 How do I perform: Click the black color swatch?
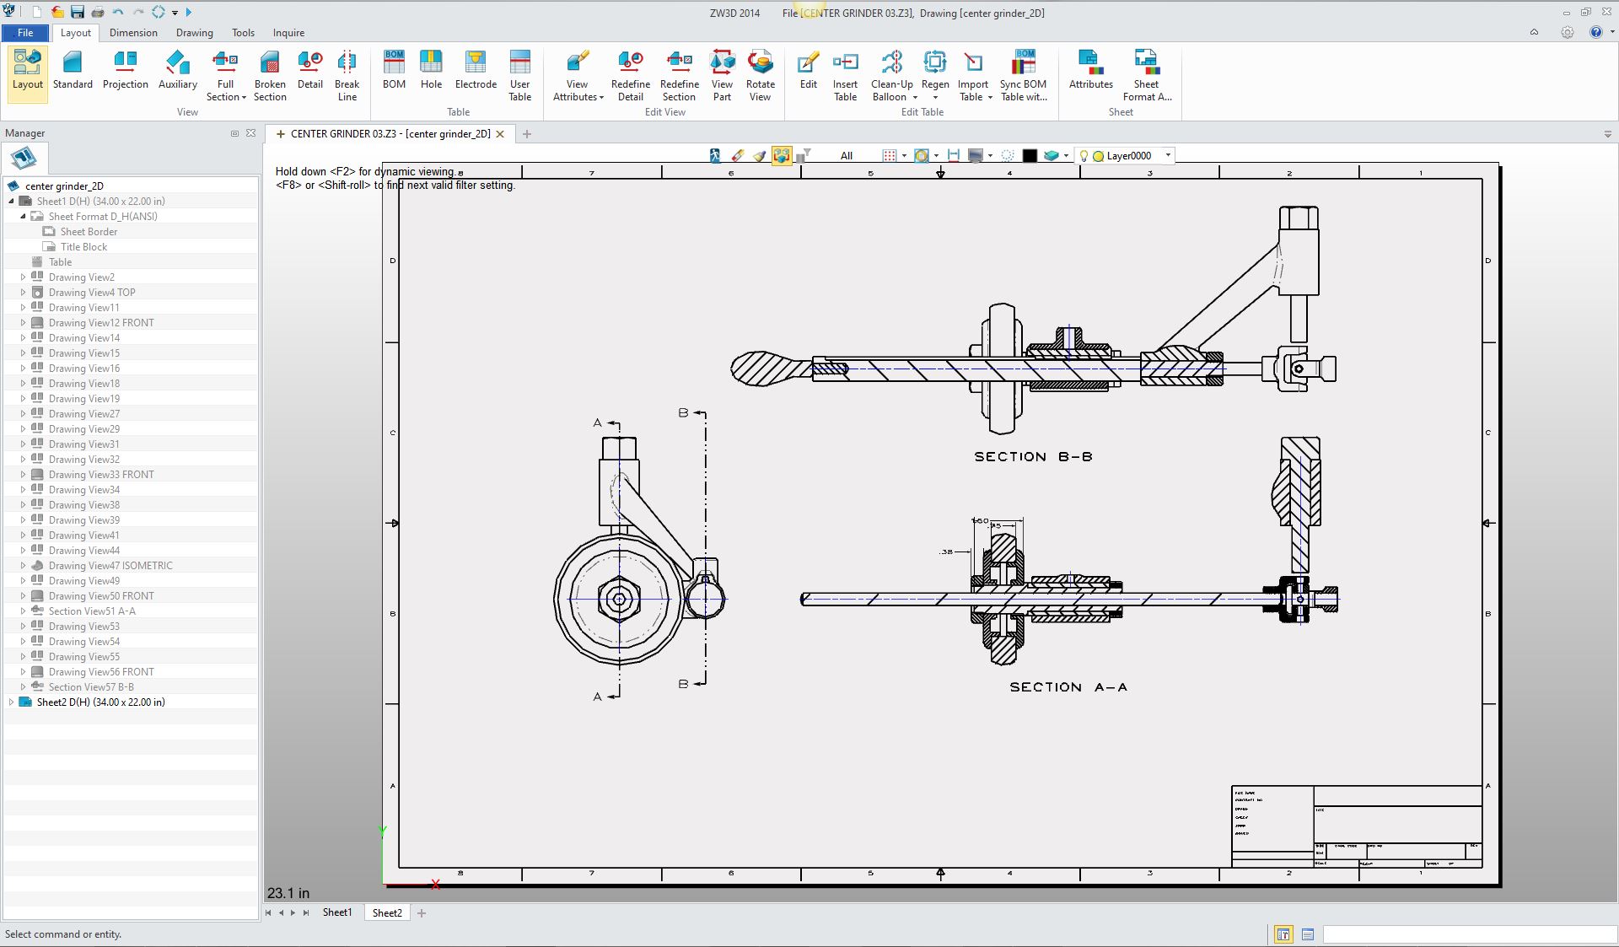pos(1030,156)
